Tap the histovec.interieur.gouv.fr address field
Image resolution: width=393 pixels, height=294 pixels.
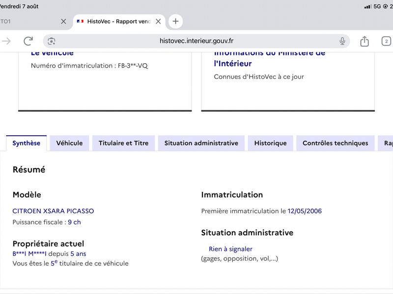(196, 41)
